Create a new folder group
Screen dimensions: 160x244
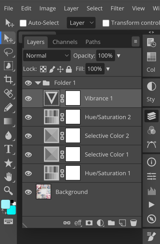111,223
